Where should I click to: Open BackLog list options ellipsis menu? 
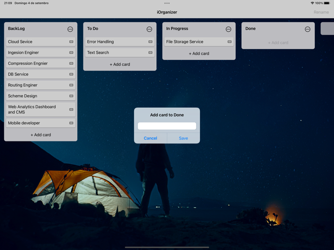[x=70, y=29]
